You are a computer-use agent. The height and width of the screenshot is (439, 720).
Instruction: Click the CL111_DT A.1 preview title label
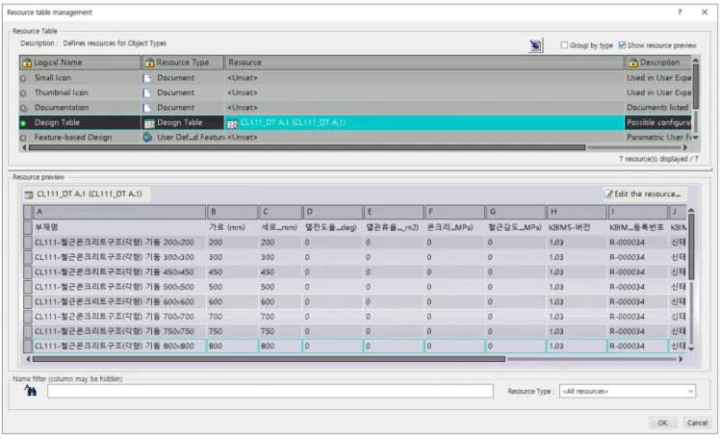point(90,194)
